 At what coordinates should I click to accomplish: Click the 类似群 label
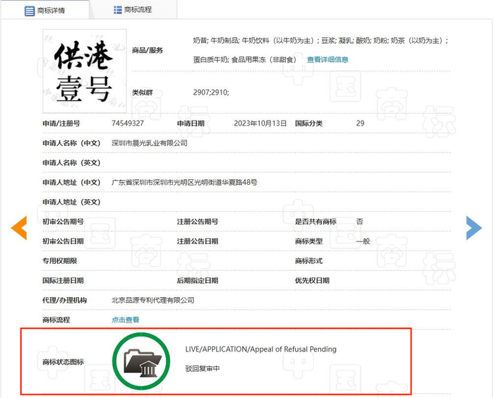tap(143, 92)
